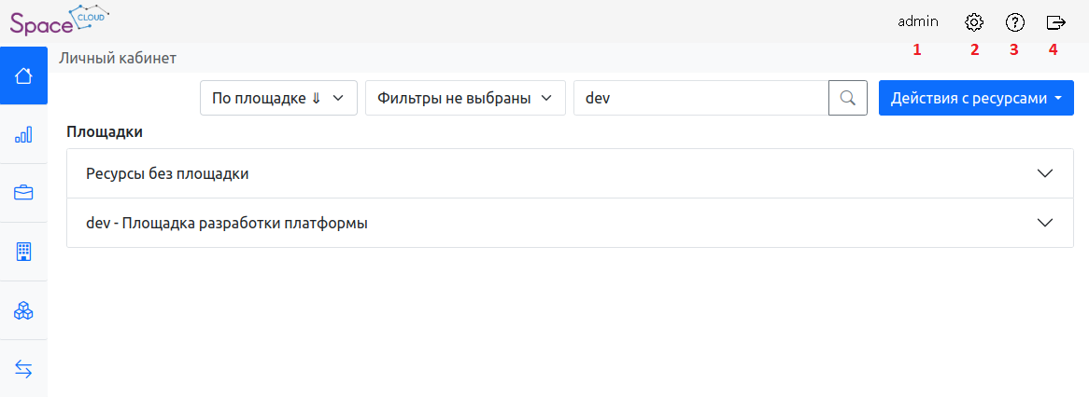The image size is (1089, 397).
Task: Log out using the exit icon
Action: click(1055, 21)
